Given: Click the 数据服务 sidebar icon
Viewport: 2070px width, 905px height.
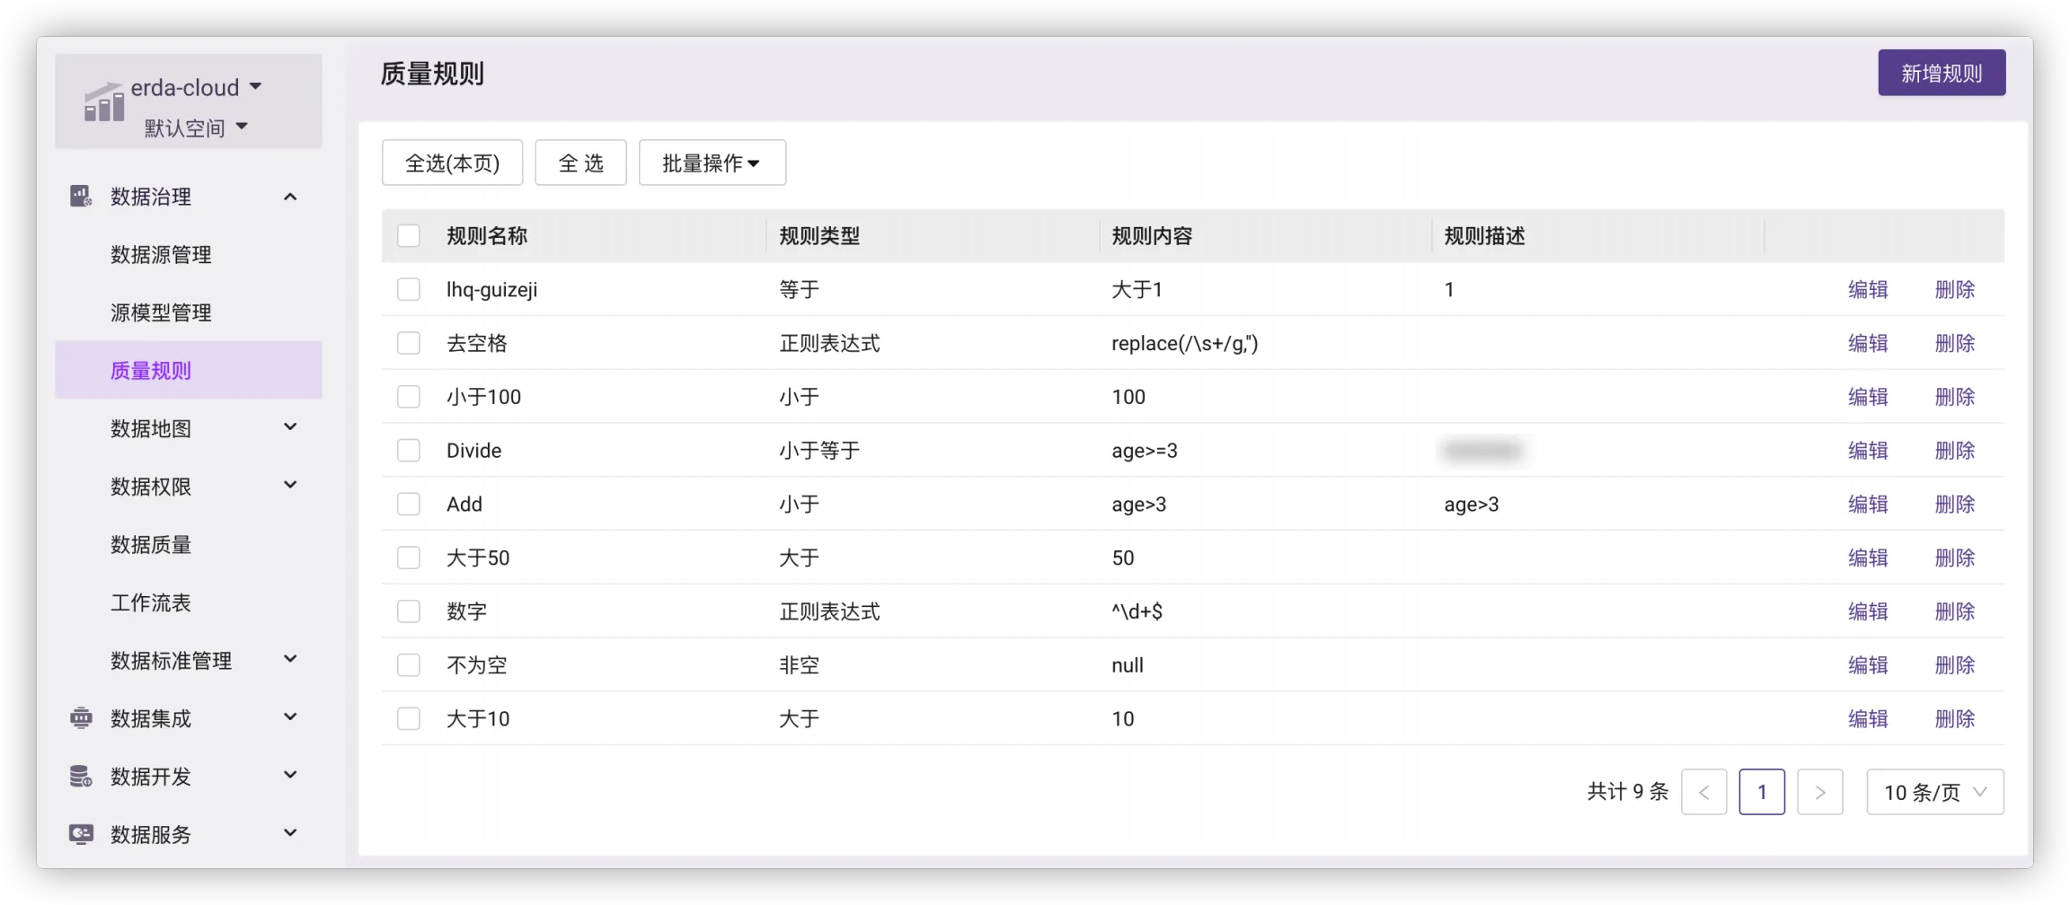Looking at the screenshot, I should (81, 834).
